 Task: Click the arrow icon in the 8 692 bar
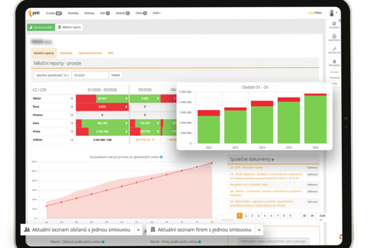pyautogui.click(x=158, y=98)
